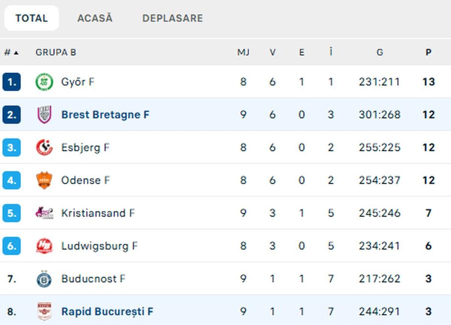Sort standings by G goals header
Image resolution: width=451 pixels, height=325 pixels.
pyautogui.click(x=380, y=53)
